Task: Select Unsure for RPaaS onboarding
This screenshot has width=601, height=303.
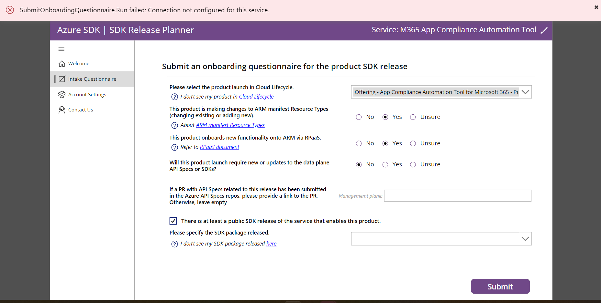Action: 413,143
